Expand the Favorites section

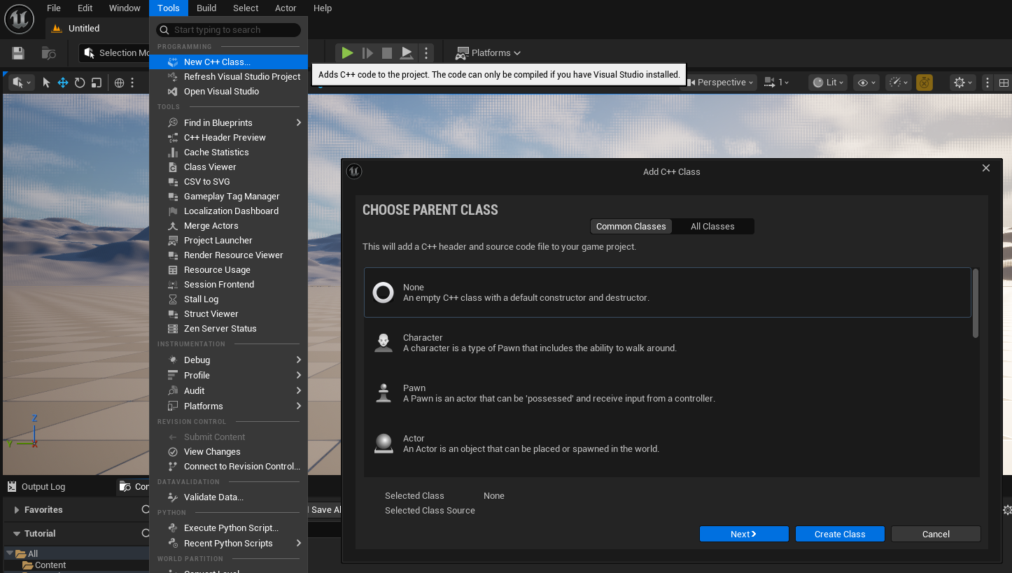click(43, 510)
